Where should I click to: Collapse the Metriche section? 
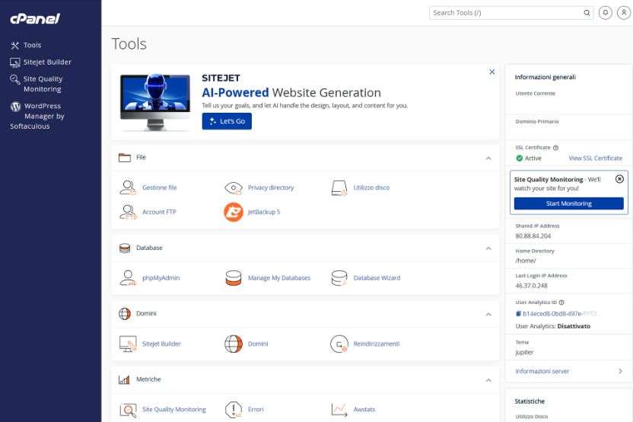(488, 380)
